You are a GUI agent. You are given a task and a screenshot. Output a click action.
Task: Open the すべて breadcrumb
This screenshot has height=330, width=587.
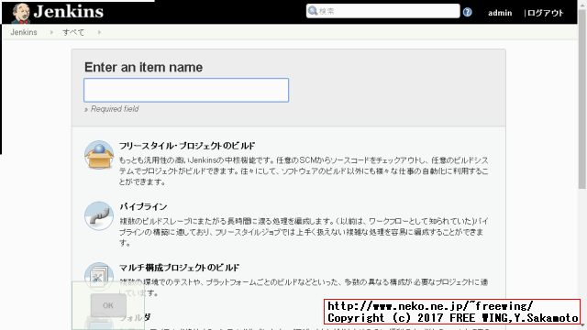73,32
